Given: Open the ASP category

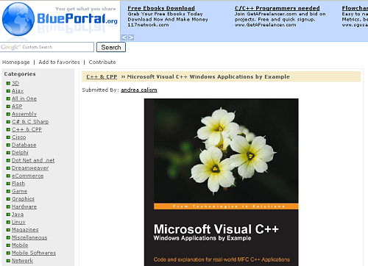Looking at the screenshot, I should 17,107.
